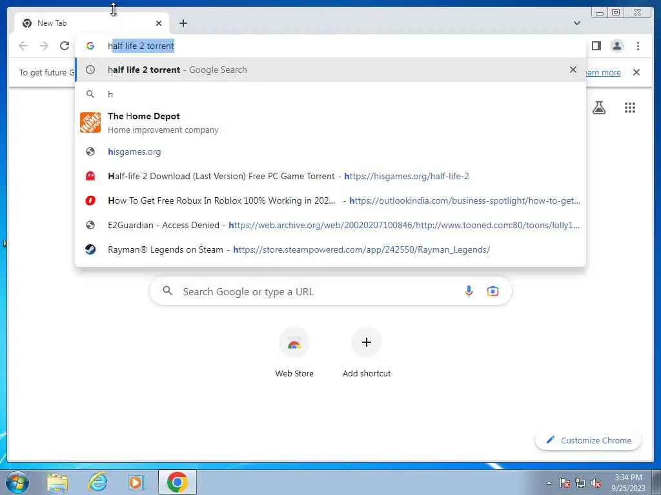The image size is (661, 495).
Task: Go back with the left arrow button
Action: coord(23,46)
